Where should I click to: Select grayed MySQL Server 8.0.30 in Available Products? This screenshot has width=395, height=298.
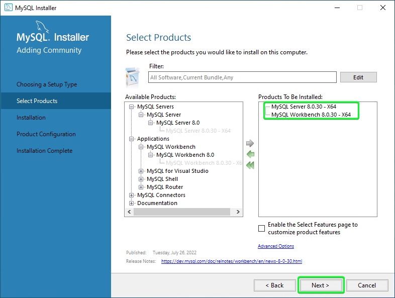click(199, 131)
